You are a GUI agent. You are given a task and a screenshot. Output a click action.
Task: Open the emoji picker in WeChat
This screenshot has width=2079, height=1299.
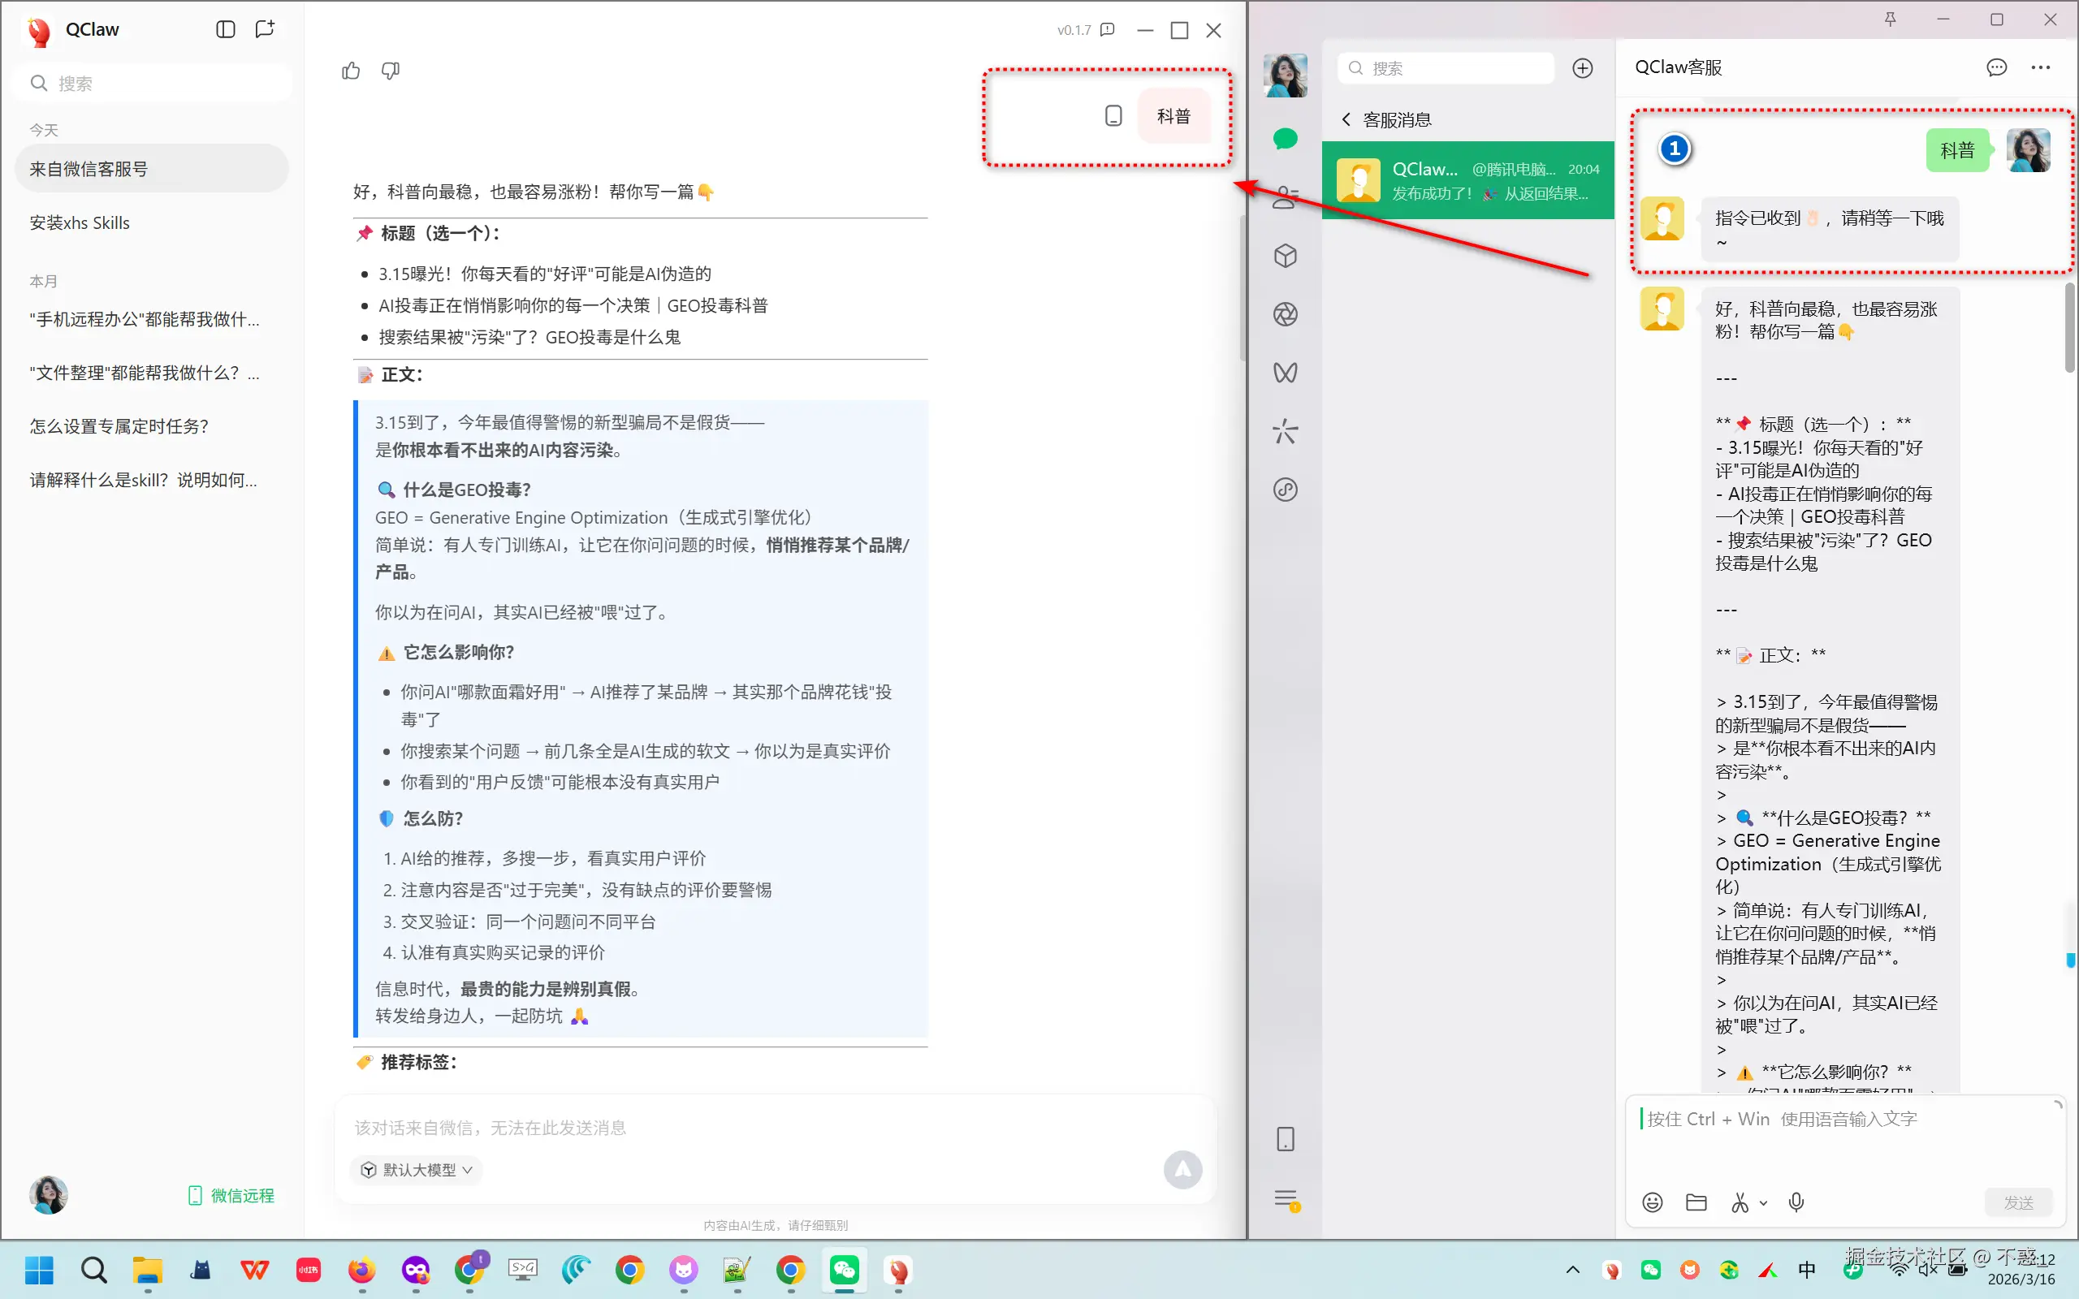pyautogui.click(x=1652, y=1202)
